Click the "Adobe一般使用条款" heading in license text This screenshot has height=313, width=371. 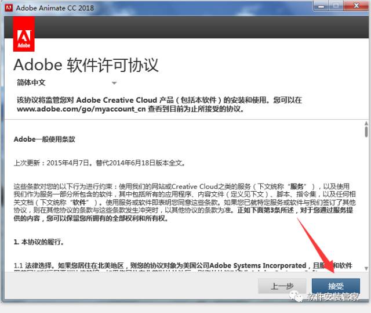(45, 140)
